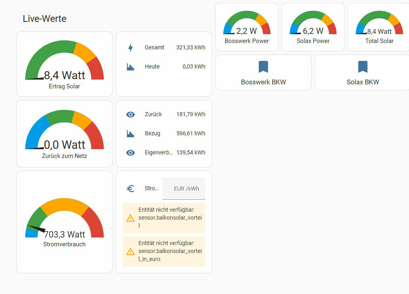Screen dimensions: 409x294
Task: Click the eye icon beside Eigenverbrauch
Action: pyautogui.click(x=130, y=153)
